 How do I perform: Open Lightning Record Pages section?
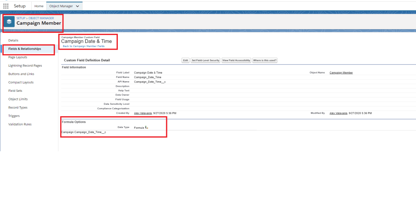(x=25, y=65)
